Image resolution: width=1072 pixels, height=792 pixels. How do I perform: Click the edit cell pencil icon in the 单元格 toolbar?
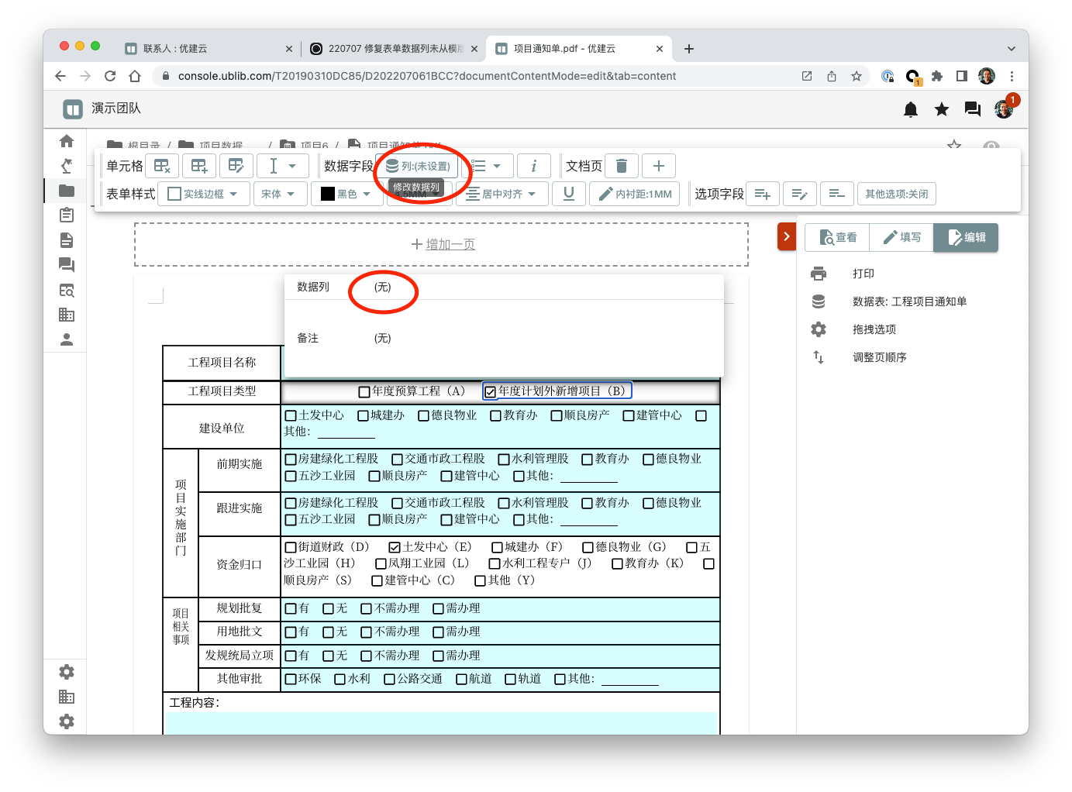[236, 166]
